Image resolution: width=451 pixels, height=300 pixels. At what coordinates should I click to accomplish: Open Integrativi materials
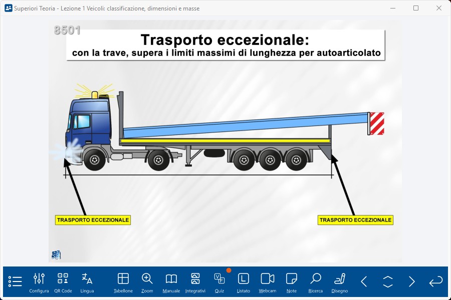[x=195, y=282]
